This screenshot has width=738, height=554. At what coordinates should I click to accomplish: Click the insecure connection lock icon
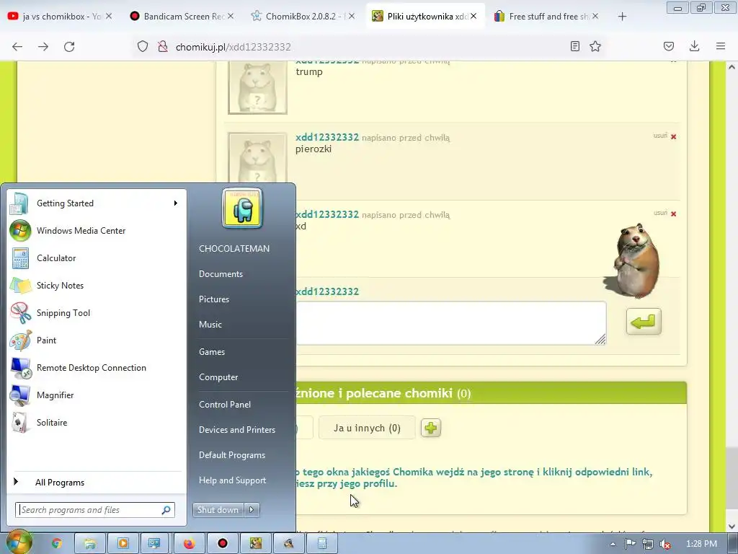pos(163,46)
